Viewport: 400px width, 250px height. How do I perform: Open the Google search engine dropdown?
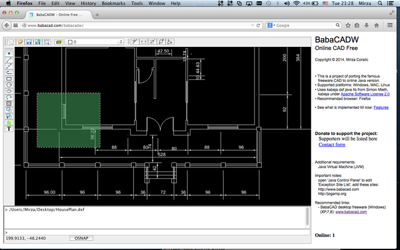click(x=271, y=25)
